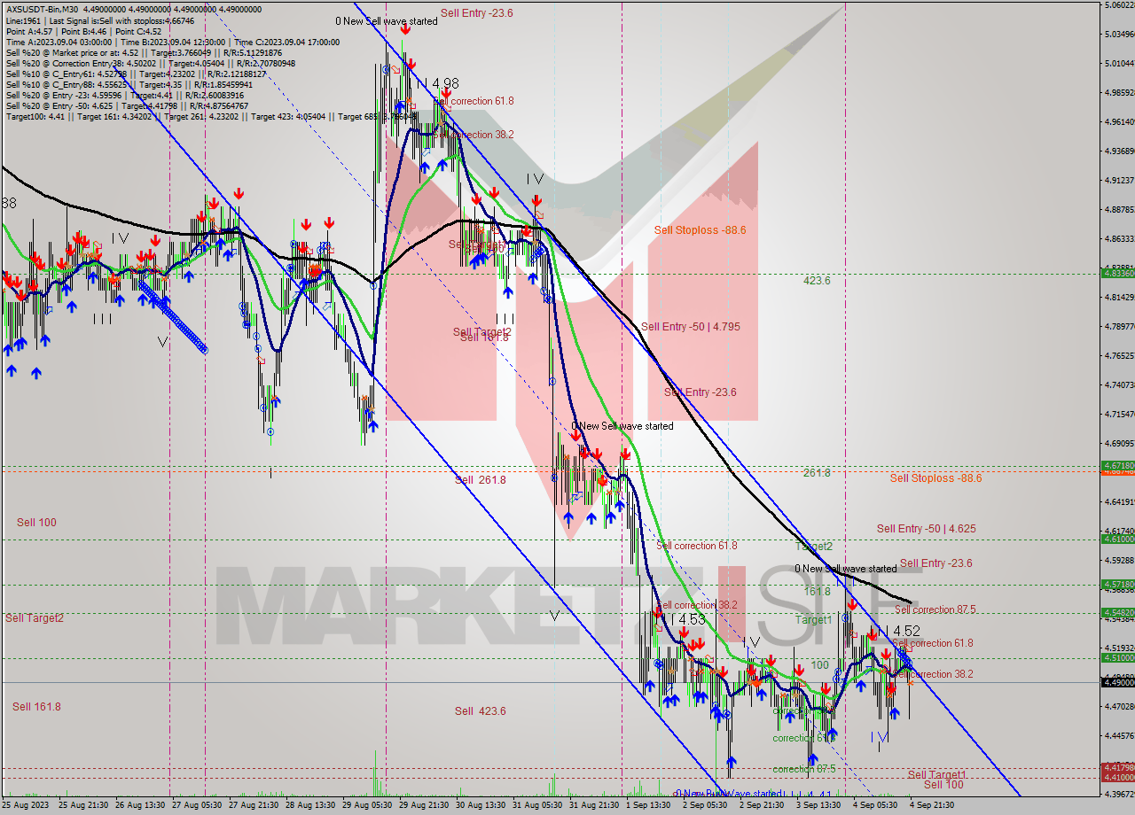The height and width of the screenshot is (815, 1135).
Task: Click the '3 Sep 13:30' time axis label
Action: coord(818,805)
